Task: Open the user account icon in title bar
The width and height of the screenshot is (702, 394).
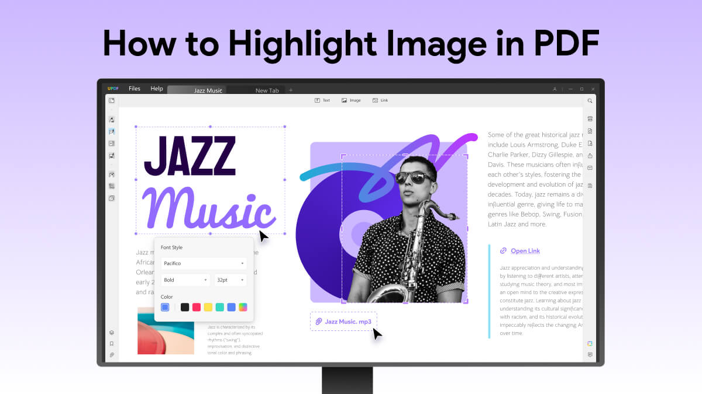Action: (555, 89)
